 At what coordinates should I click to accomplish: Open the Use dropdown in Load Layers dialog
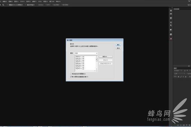pyautogui.click(x=86, y=53)
